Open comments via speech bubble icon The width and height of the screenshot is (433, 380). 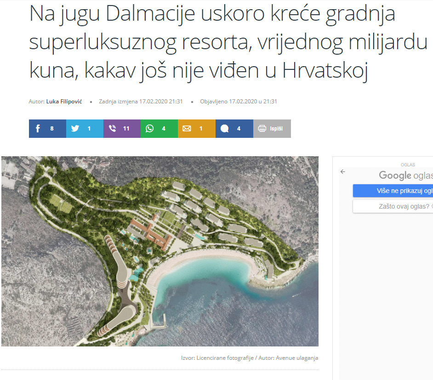click(224, 129)
